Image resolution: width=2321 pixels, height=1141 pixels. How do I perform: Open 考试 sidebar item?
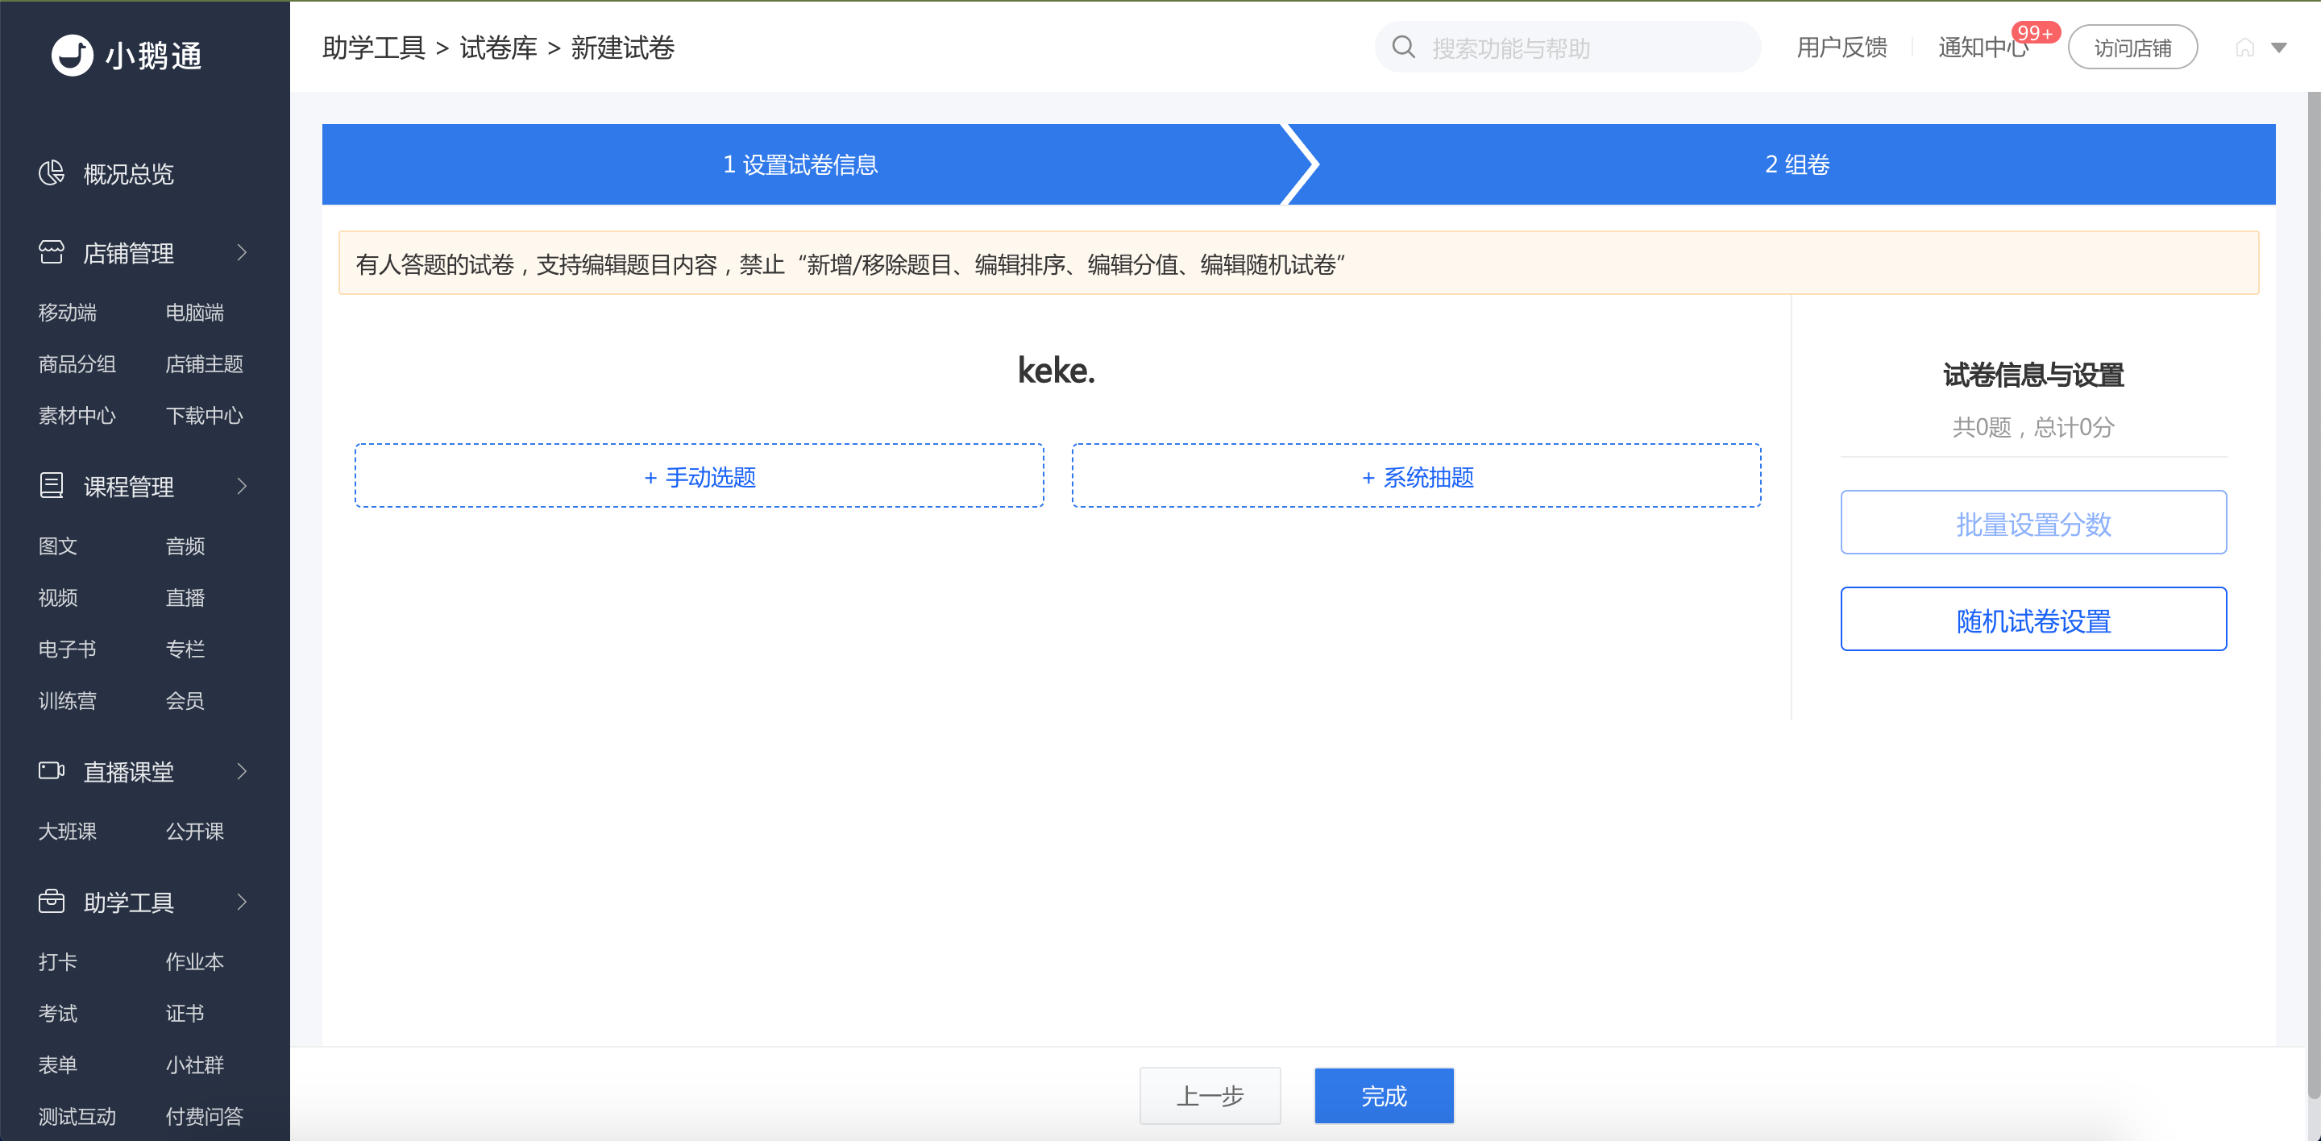tap(58, 1013)
